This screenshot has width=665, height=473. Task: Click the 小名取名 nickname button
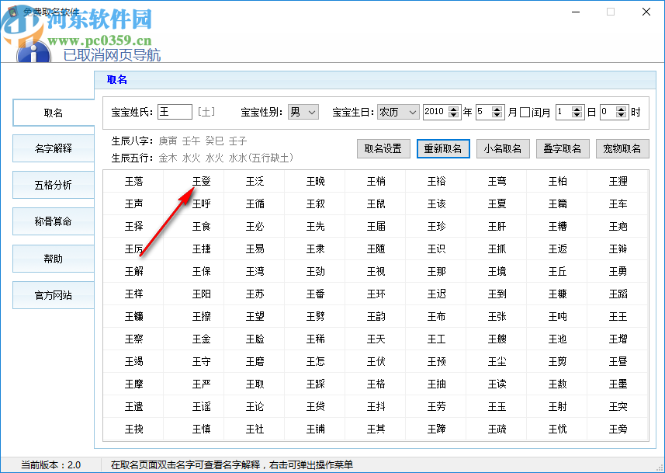(503, 148)
